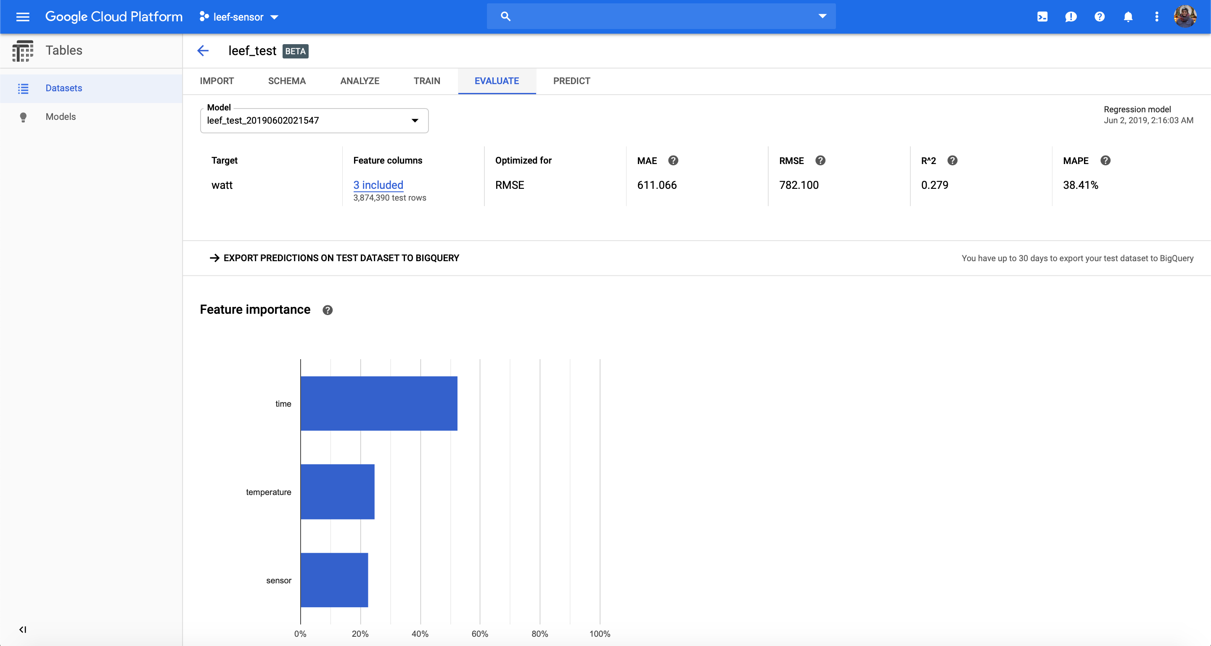Click the help question mark in header
1211x646 pixels.
(1099, 17)
